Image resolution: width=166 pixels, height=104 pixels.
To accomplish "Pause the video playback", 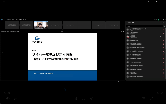I will (83, 98).
